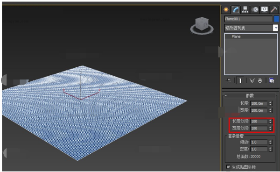280x172 pixels.
Task: Adjust the 长度 spinner arrows
Action: (270, 103)
